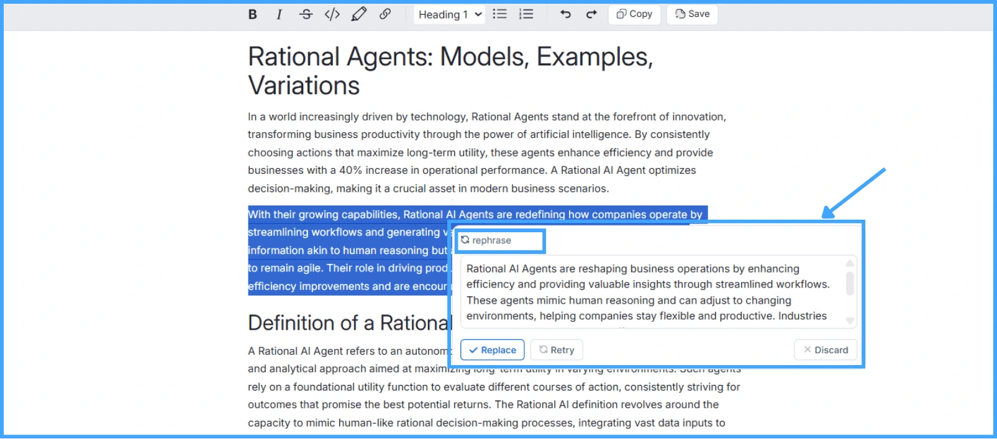The height and width of the screenshot is (439, 997).
Task: Discard the rephrased suggestion
Action: [826, 350]
